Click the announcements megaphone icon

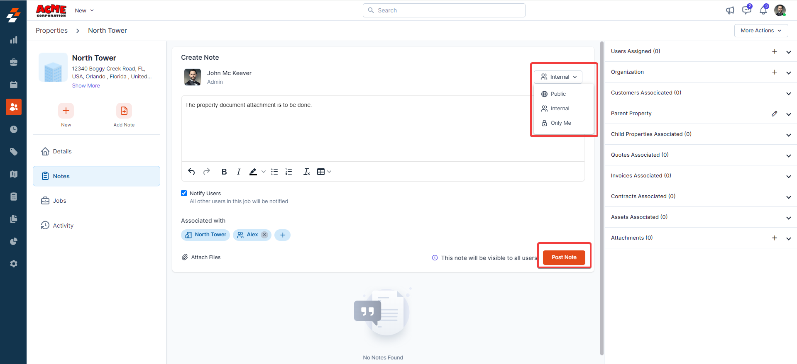point(730,10)
